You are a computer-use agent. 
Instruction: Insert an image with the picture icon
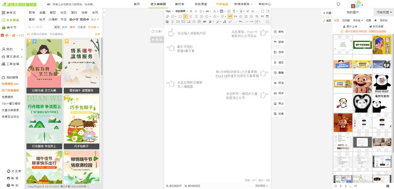click(178, 22)
